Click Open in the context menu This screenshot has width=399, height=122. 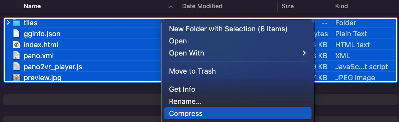click(x=178, y=41)
